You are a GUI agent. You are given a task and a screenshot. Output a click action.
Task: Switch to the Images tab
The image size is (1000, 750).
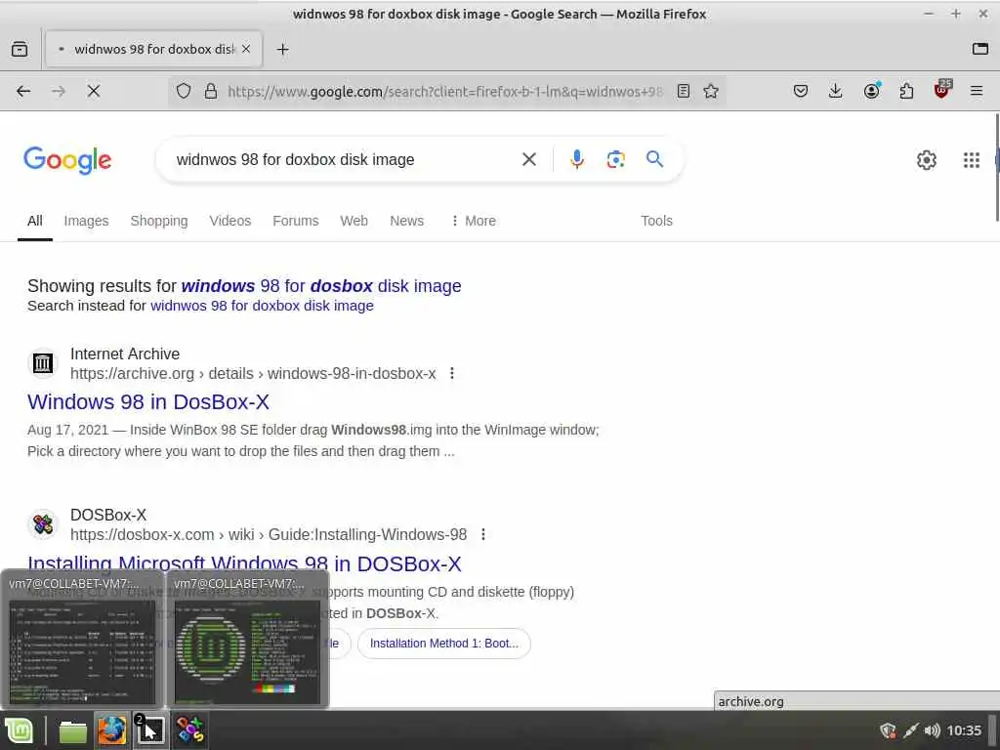click(x=86, y=221)
